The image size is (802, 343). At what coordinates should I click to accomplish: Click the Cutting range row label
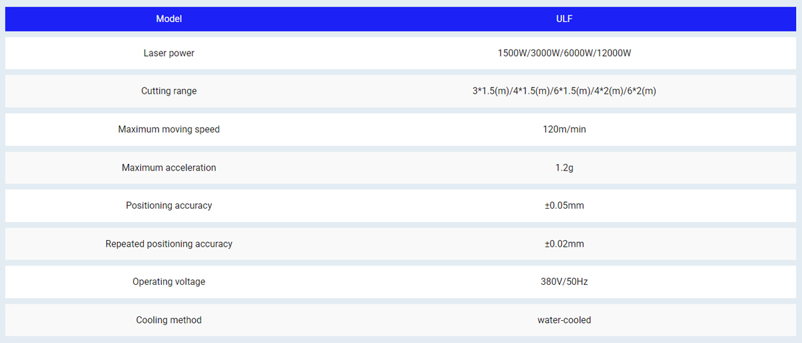pos(168,91)
